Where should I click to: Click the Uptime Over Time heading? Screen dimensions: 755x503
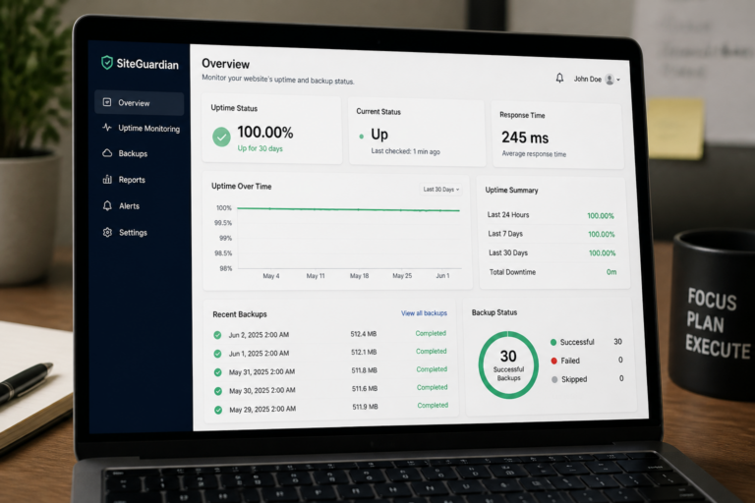[x=241, y=187]
